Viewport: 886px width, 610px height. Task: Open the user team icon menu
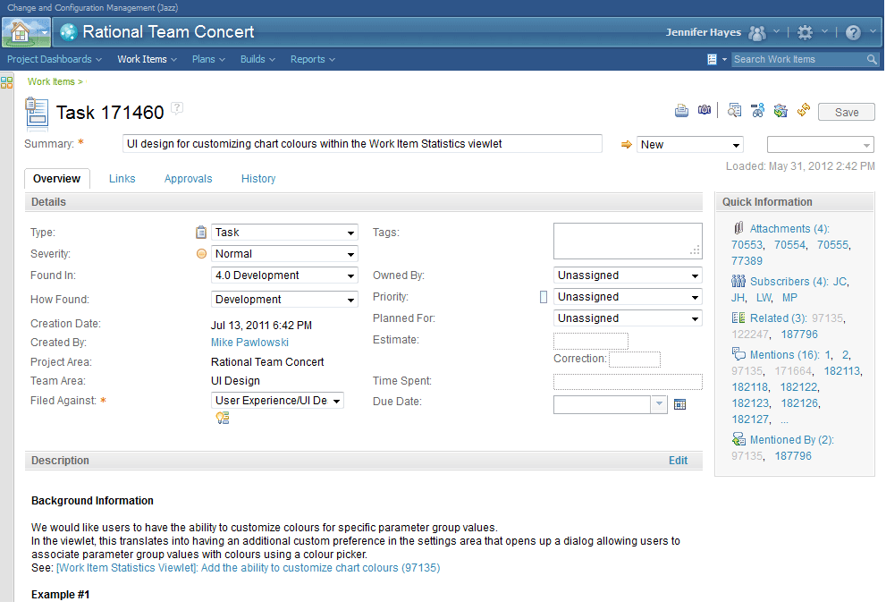(757, 33)
